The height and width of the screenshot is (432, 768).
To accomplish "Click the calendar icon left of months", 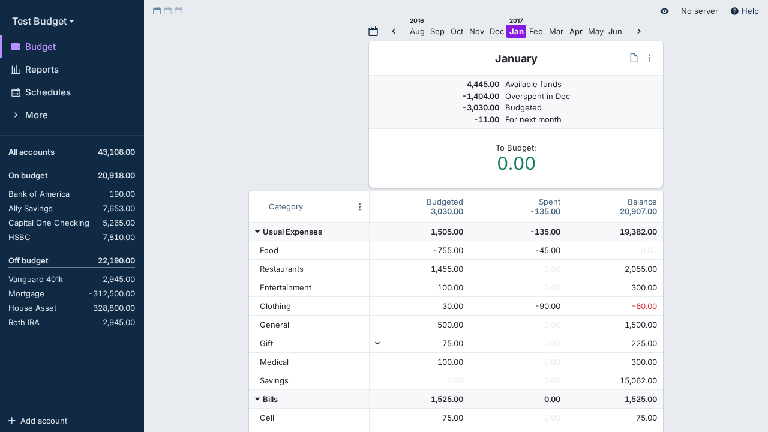I will click(373, 31).
